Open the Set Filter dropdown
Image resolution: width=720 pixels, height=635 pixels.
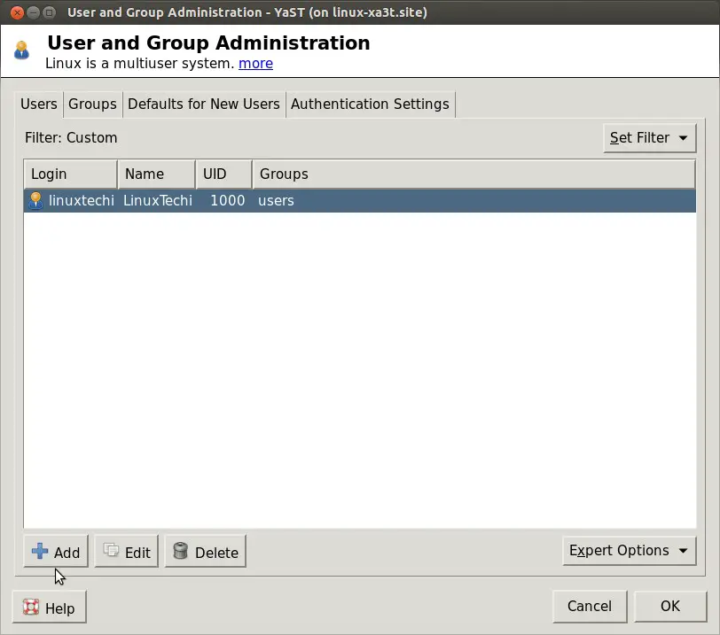click(649, 138)
